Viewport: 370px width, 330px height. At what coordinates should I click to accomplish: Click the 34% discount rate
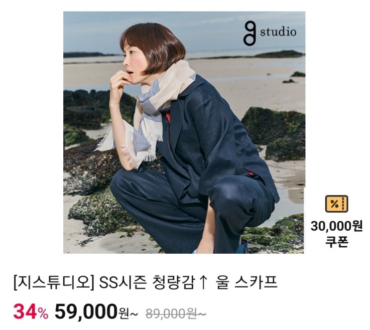point(31,312)
